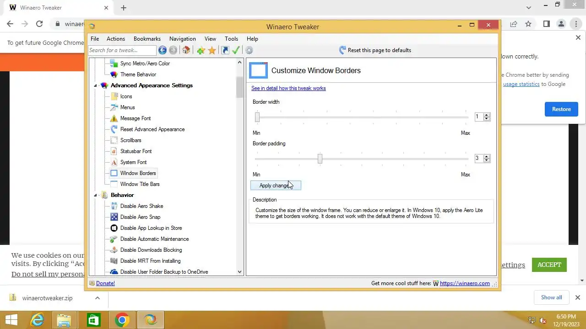Select Disable Downloads Blocking tweak
The width and height of the screenshot is (586, 329).
pos(151,250)
